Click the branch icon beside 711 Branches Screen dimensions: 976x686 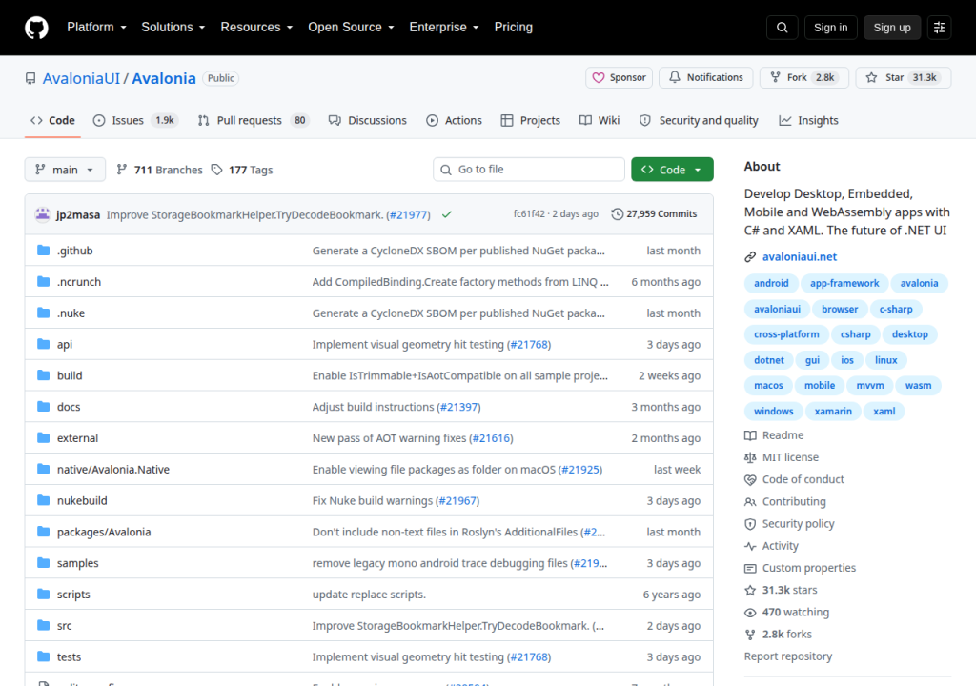pyautogui.click(x=122, y=170)
